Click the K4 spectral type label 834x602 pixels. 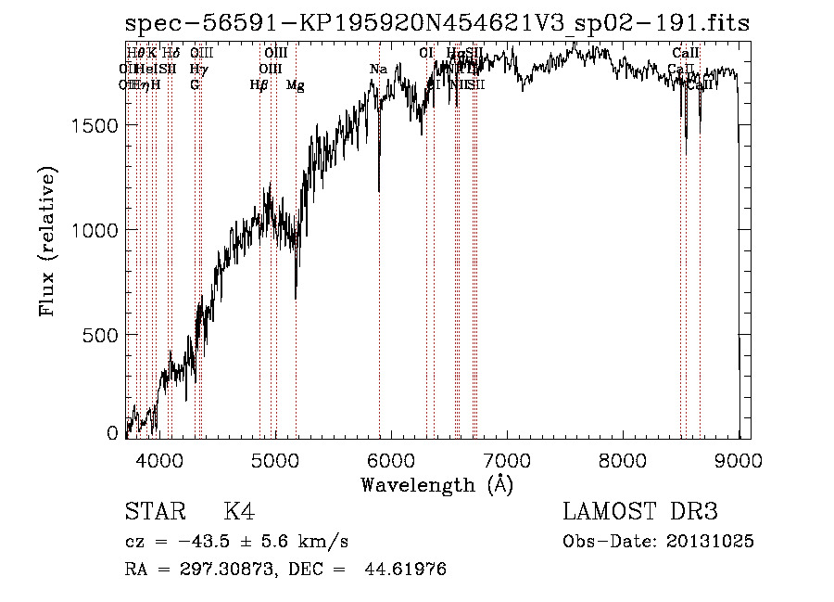coord(239,513)
